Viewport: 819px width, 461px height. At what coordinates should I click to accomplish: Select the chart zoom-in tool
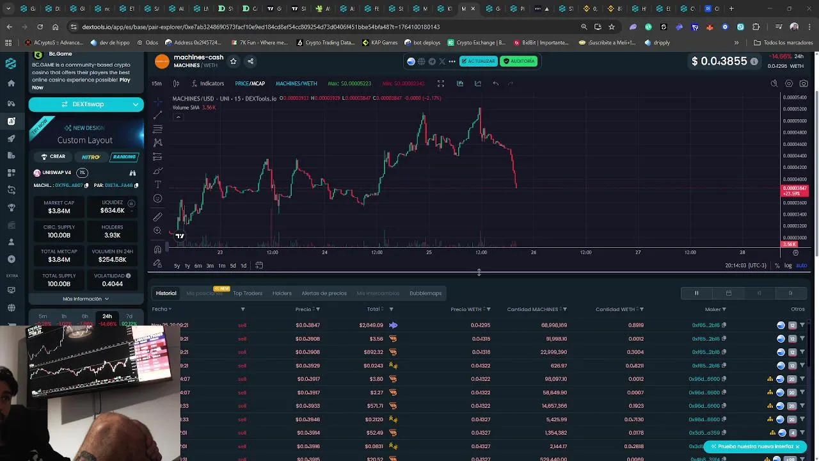158,230
